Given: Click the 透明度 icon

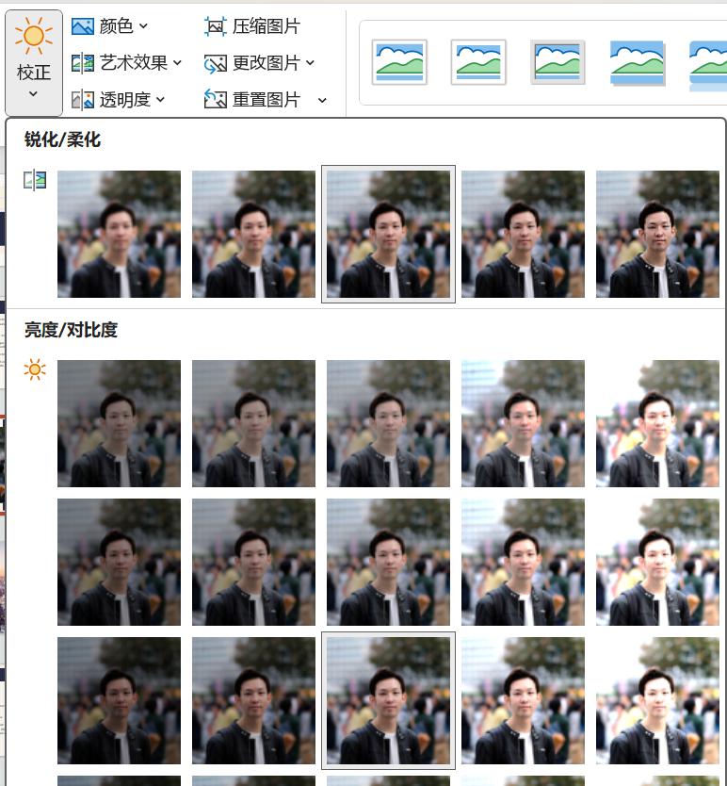Looking at the screenshot, I should coord(83,99).
